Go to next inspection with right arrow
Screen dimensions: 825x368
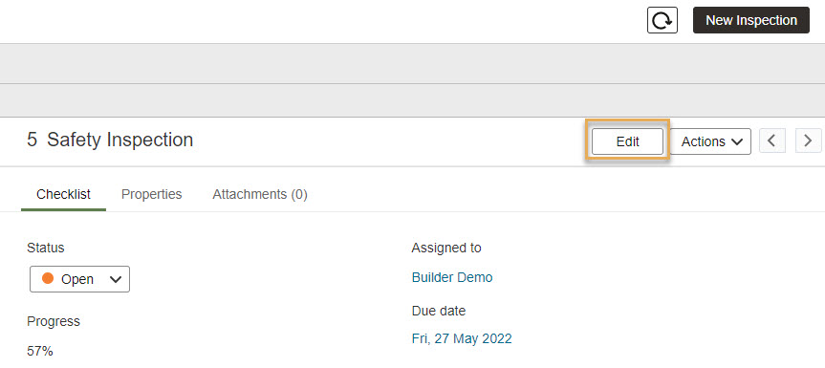click(x=808, y=141)
